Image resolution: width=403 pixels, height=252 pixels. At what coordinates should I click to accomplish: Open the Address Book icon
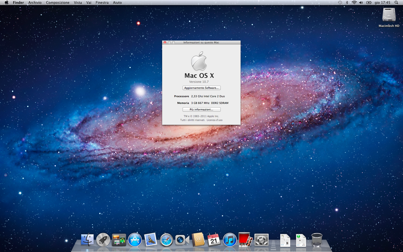point(198,240)
